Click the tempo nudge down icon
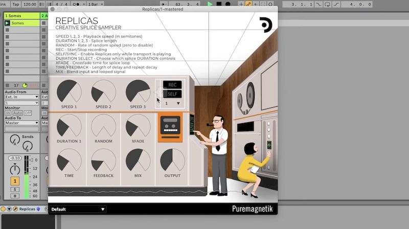This screenshot has height=229, width=409. coord(42,4)
